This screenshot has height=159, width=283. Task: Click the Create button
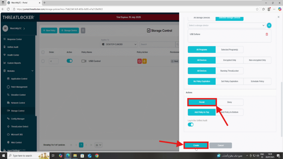click(x=196, y=145)
